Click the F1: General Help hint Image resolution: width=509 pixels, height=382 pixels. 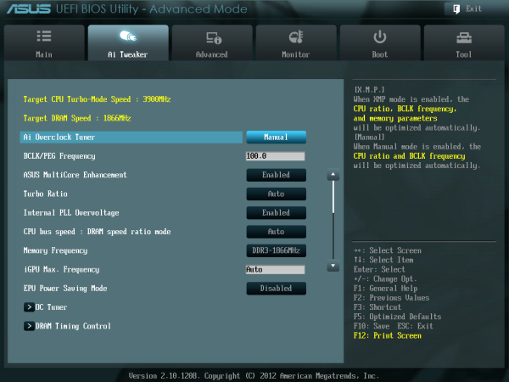coord(386,288)
